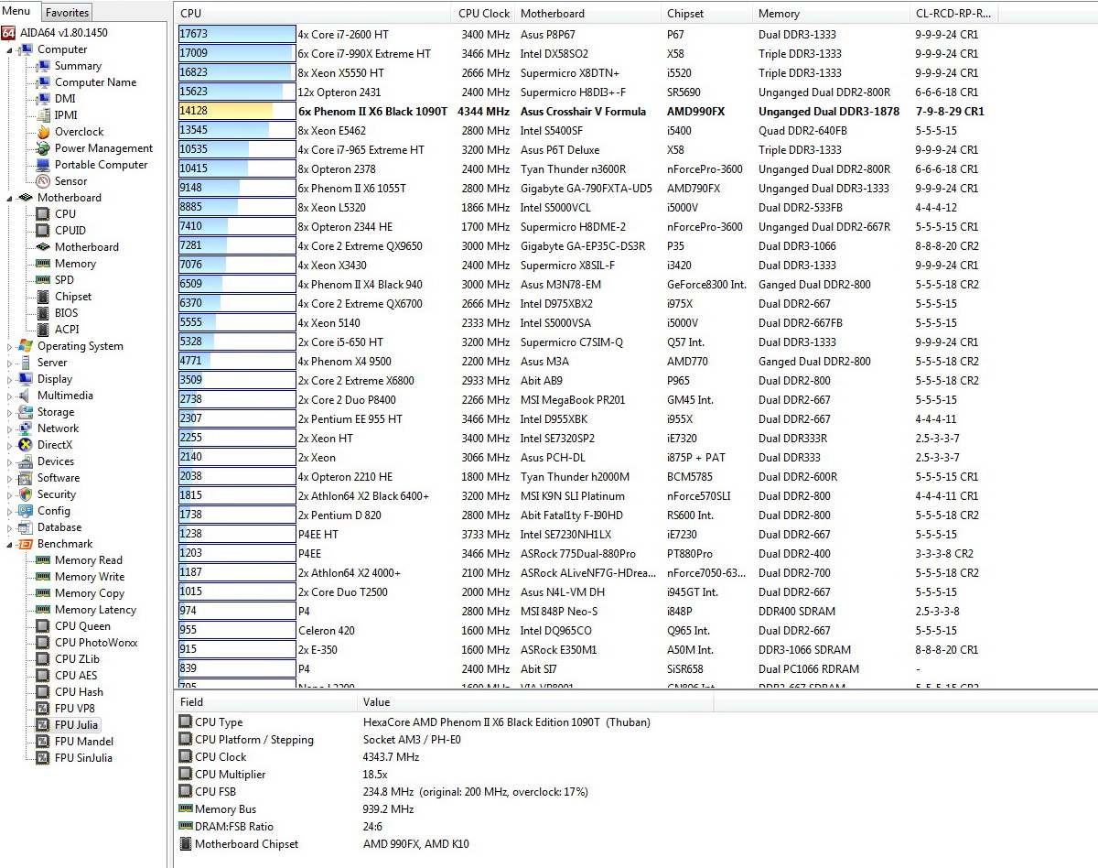Click the highlighted 14128 score bar

[x=237, y=111]
